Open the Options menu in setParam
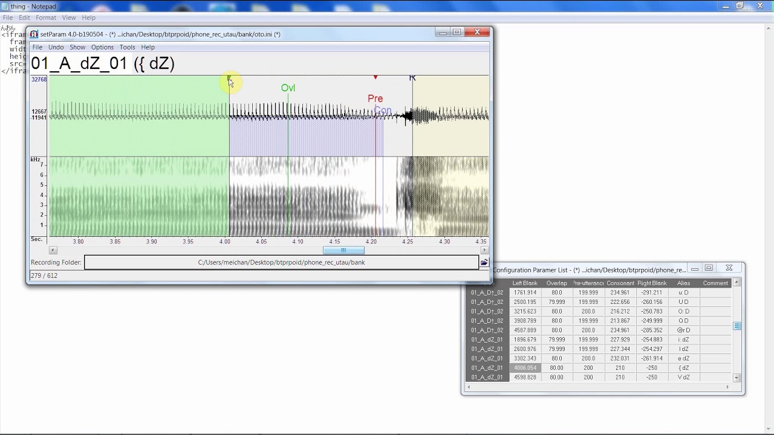This screenshot has height=435, width=774. [x=102, y=47]
